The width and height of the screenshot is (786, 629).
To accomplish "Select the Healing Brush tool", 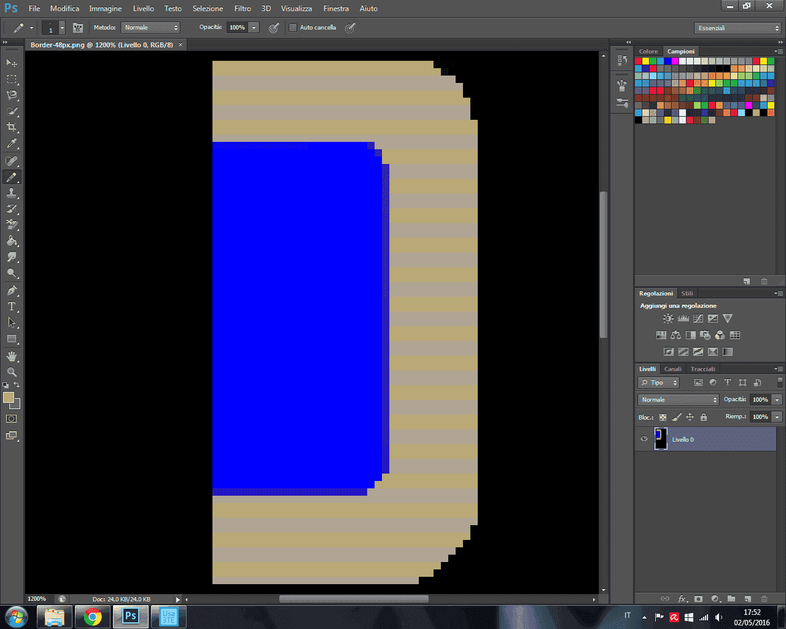I will pyautogui.click(x=12, y=161).
